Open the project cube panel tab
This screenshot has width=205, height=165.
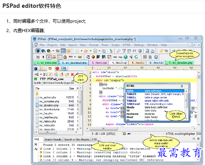coord(36,68)
